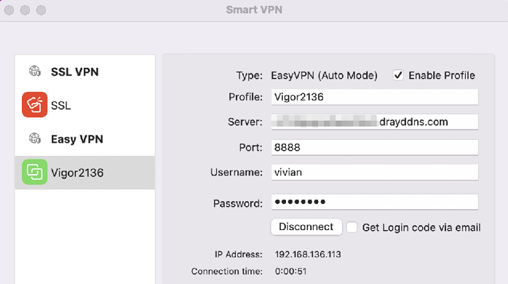
Task: Click the Connection time value
Action: [x=291, y=271]
